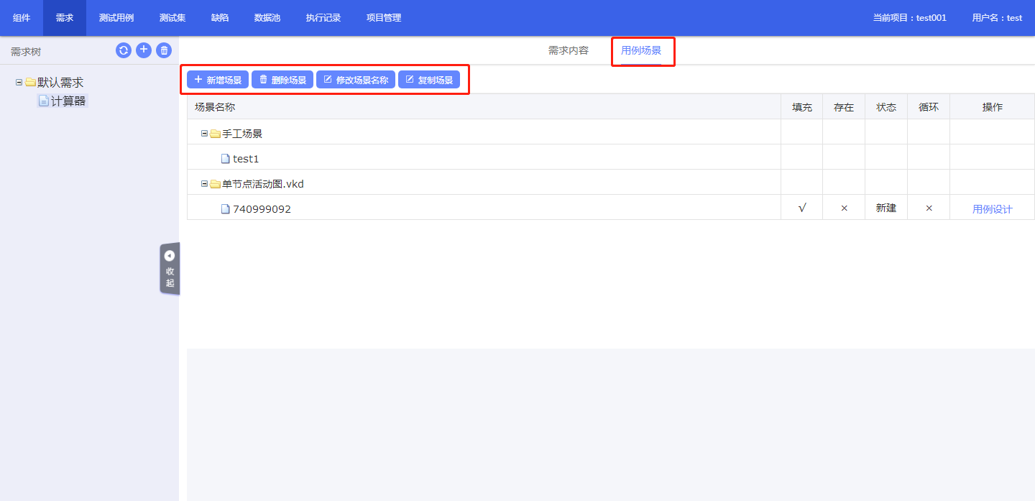Click the 740999092 scenario file icon
The image size is (1035, 501).
coord(226,209)
